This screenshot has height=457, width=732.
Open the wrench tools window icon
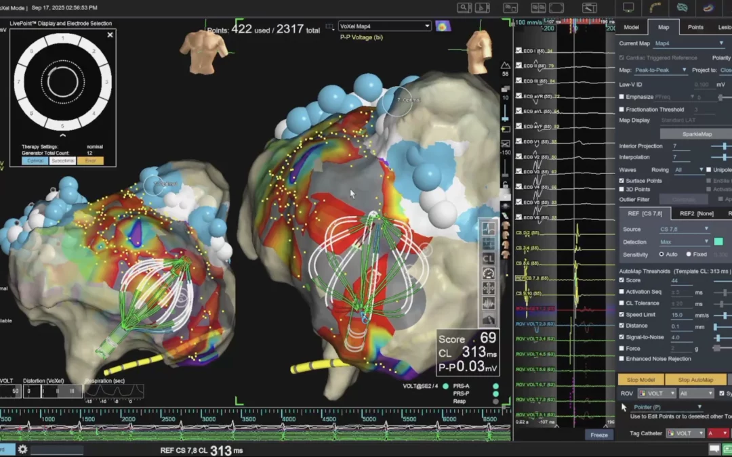tap(590, 7)
